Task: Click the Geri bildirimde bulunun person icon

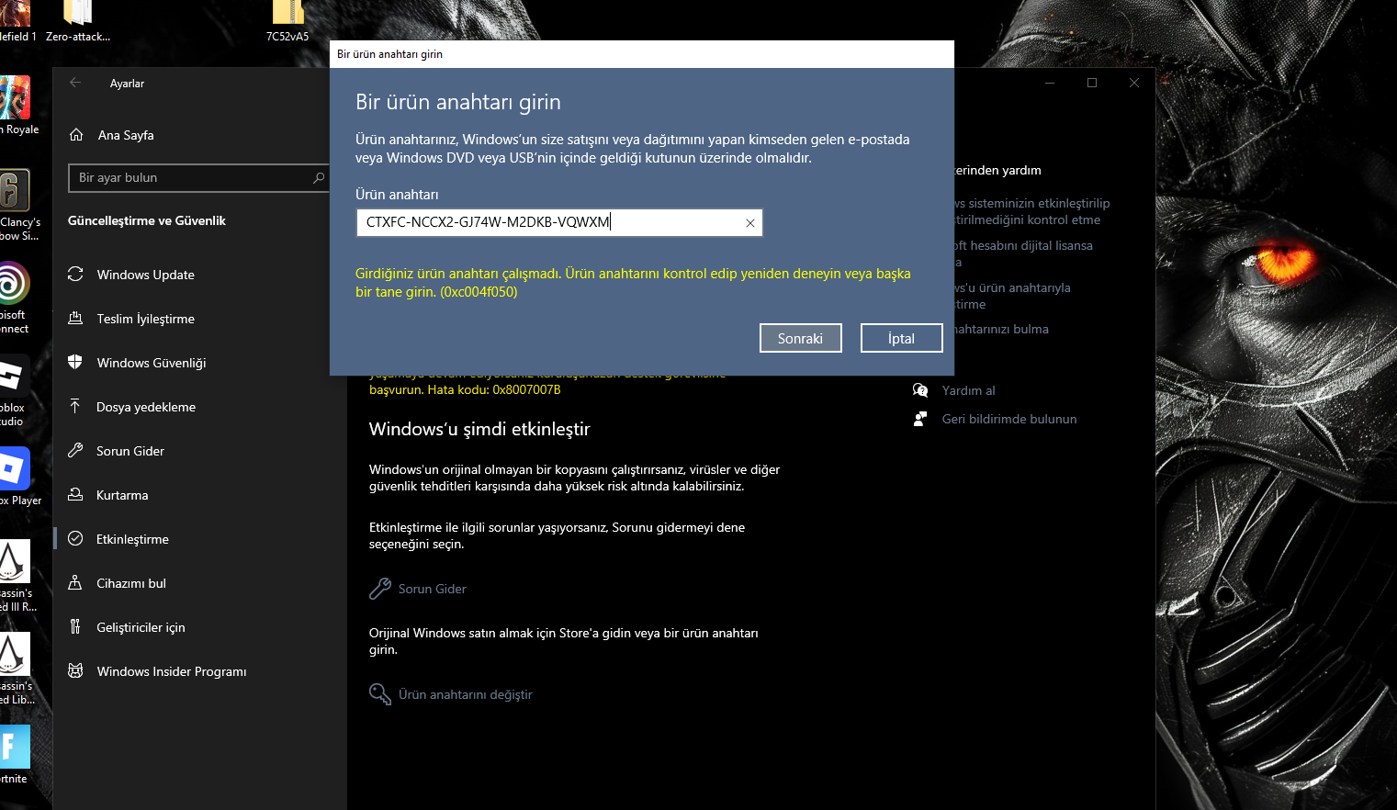Action: coord(920,419)
